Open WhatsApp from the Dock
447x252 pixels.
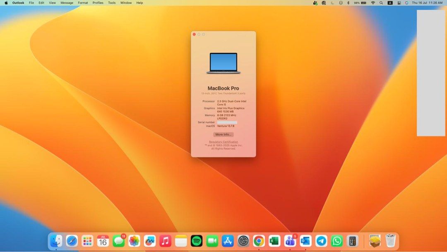click(336, 241)
